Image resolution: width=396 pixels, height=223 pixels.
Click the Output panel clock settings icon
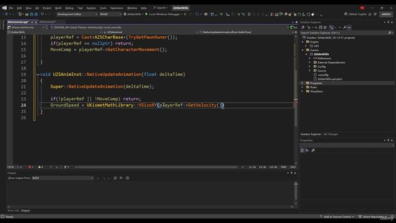pyautogui.click(x=127, y=178)
